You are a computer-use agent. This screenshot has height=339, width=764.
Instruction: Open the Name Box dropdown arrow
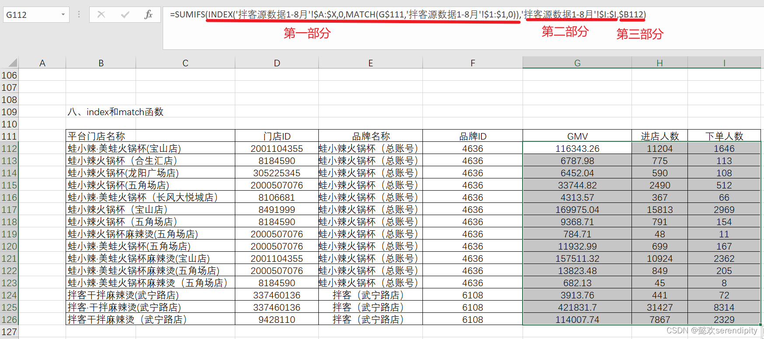pos(63,14)
